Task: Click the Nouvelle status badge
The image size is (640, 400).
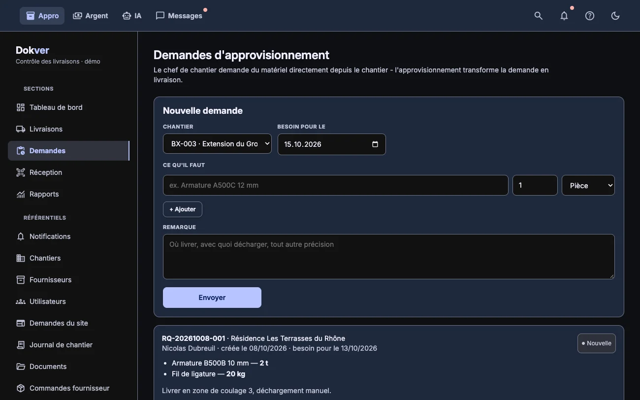Action: tap(597, 343)
